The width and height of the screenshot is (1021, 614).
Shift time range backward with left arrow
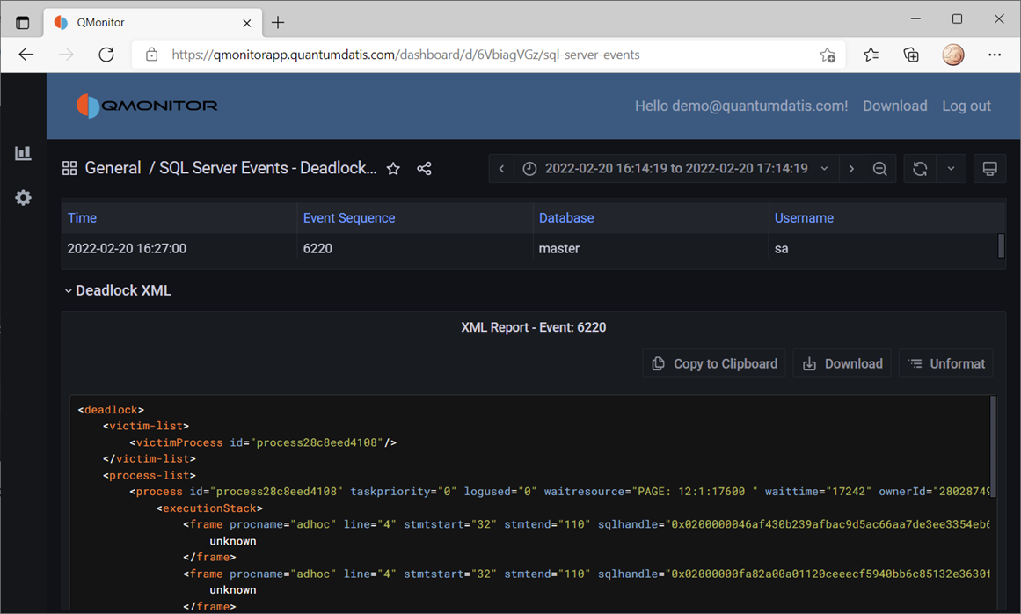point(501,169)
